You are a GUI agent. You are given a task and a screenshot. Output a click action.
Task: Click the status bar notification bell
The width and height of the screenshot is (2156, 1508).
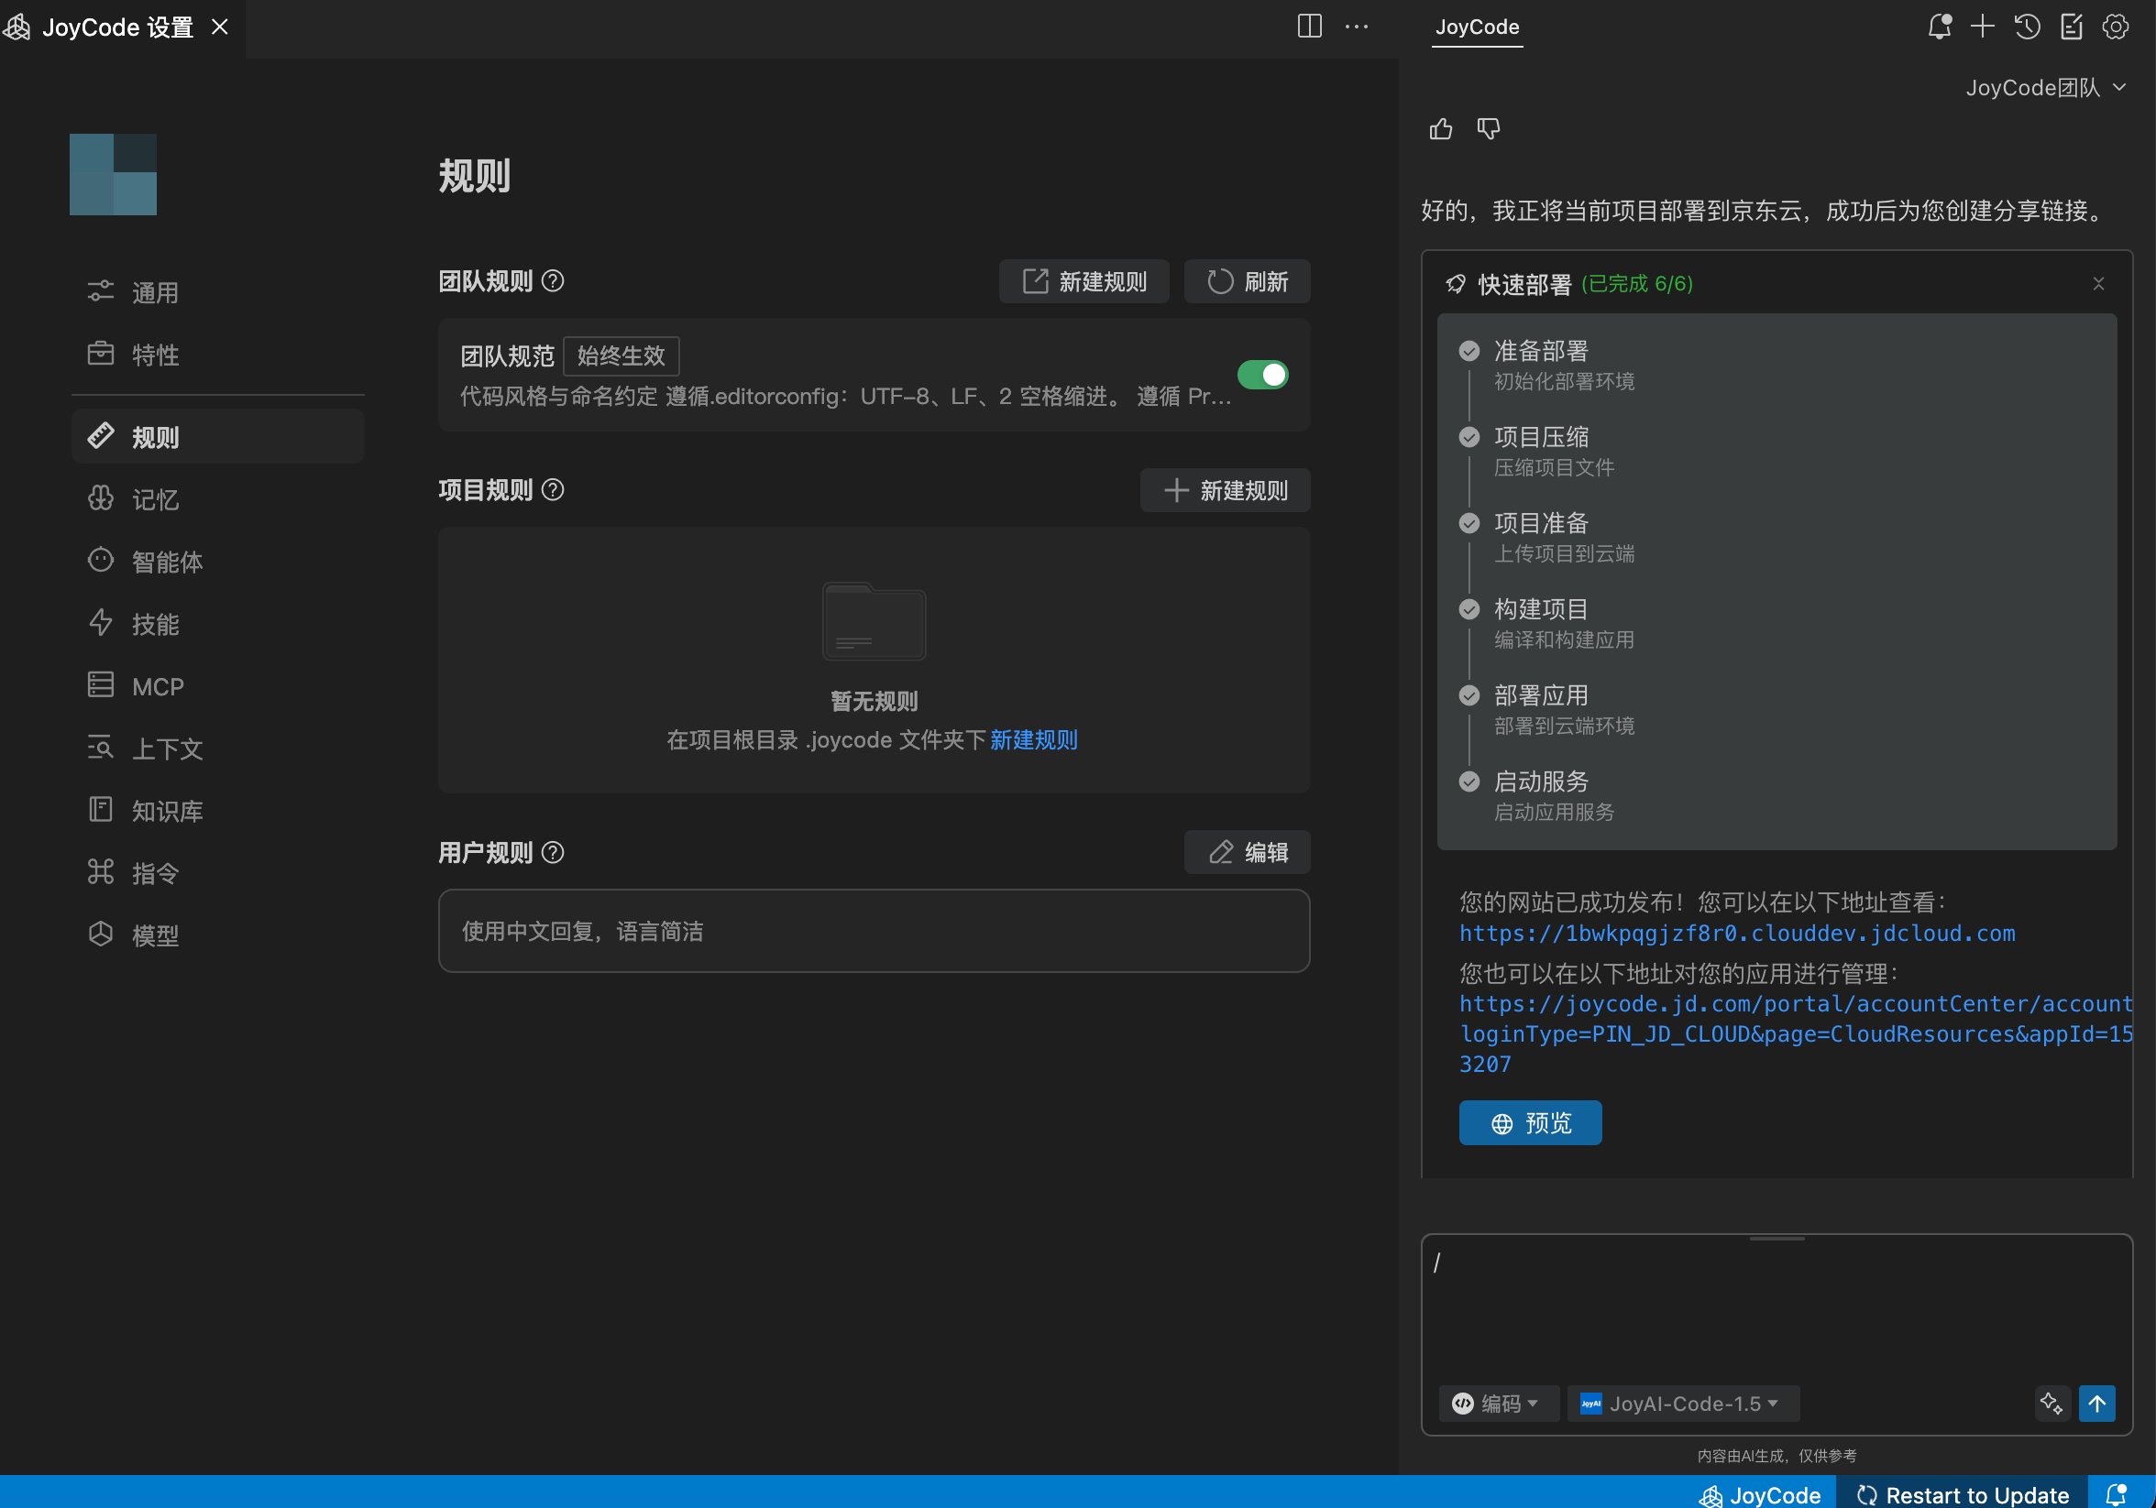(2116, 1494)
